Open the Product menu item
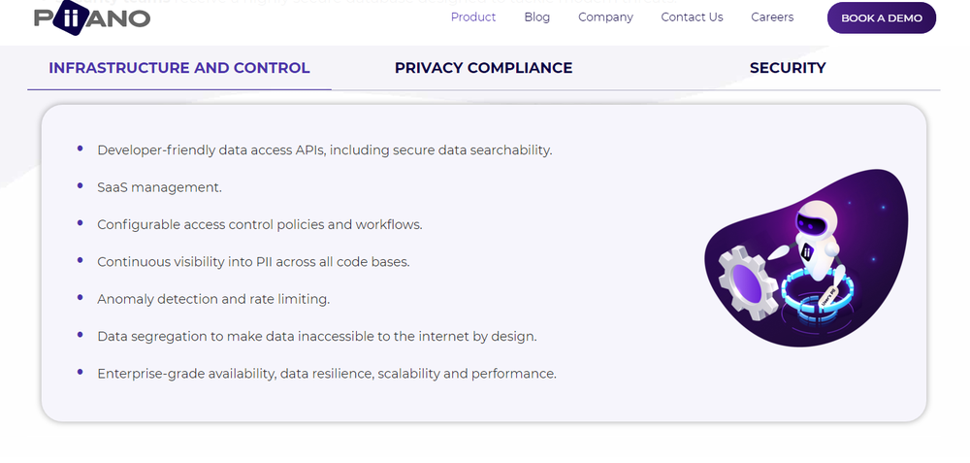The image size is (970, 463). [x=473, y=17]
